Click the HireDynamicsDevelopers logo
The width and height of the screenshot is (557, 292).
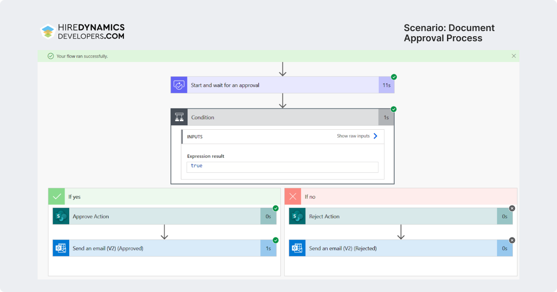pyautogui.click(x=83, y=32)
